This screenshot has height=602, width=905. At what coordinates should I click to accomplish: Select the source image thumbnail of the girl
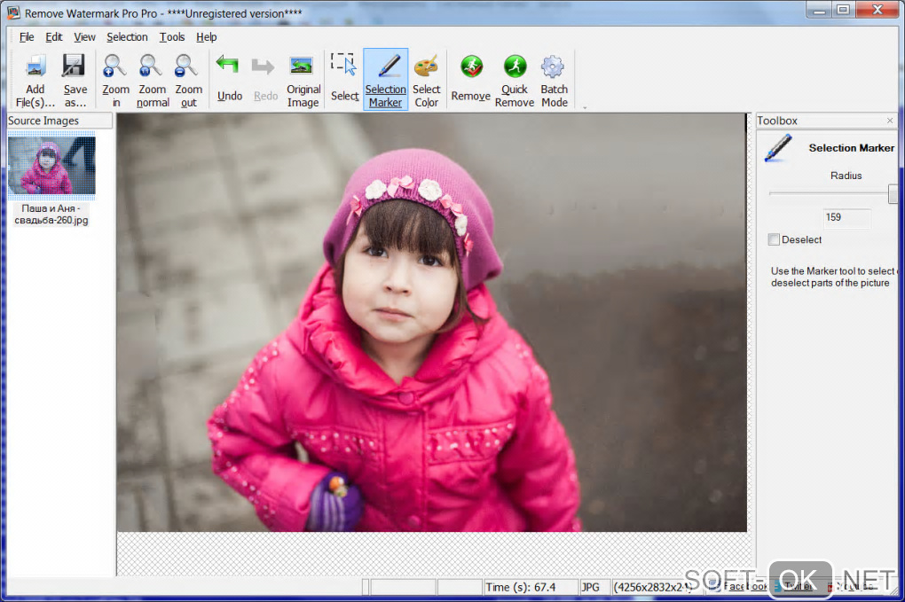pyautogui.click(x=51, y=165)
